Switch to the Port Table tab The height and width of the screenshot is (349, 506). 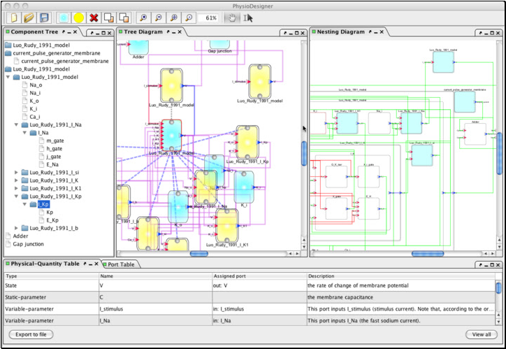tap(122, 264)
